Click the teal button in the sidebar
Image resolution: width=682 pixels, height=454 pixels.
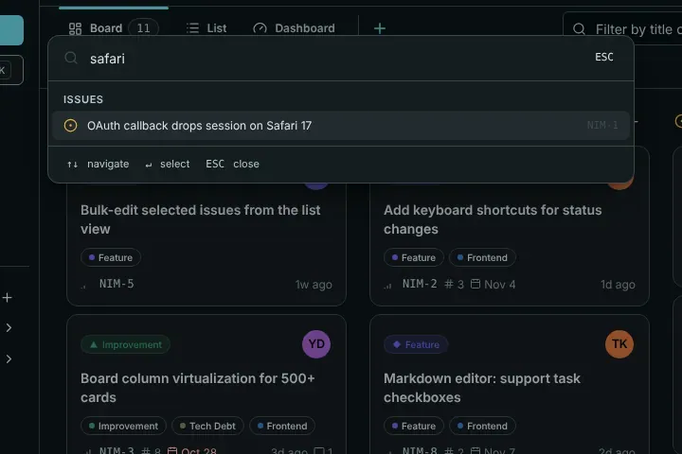(11, 30)
